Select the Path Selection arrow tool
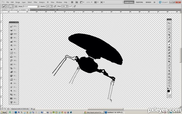 169,71
